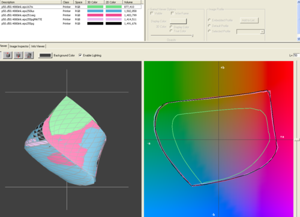Toggle the Visible checkbox in Gamut Viewer Options
This screenshot has width=300, height=217.
pyautogui.click(x=152, y=13)
